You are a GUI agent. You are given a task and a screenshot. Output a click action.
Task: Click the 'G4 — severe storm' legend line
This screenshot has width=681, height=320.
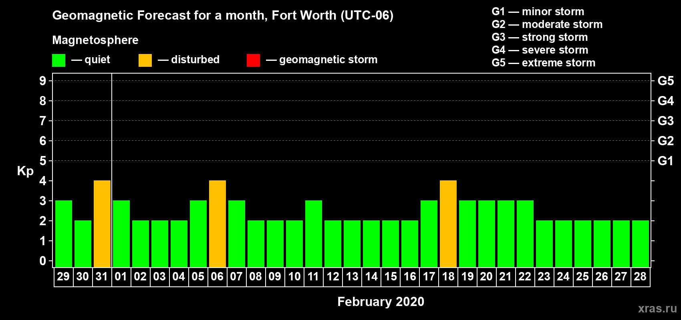coord(540,50)
